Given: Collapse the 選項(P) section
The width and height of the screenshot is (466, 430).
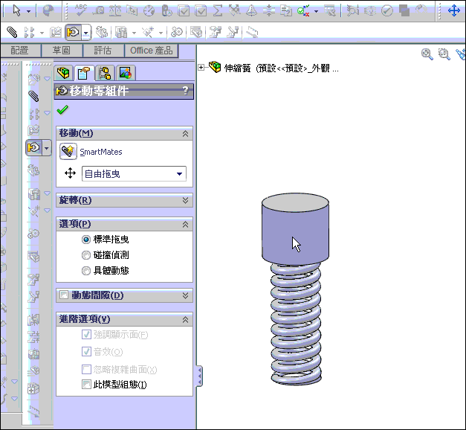Looking at the screenshot, I should 185,224.
